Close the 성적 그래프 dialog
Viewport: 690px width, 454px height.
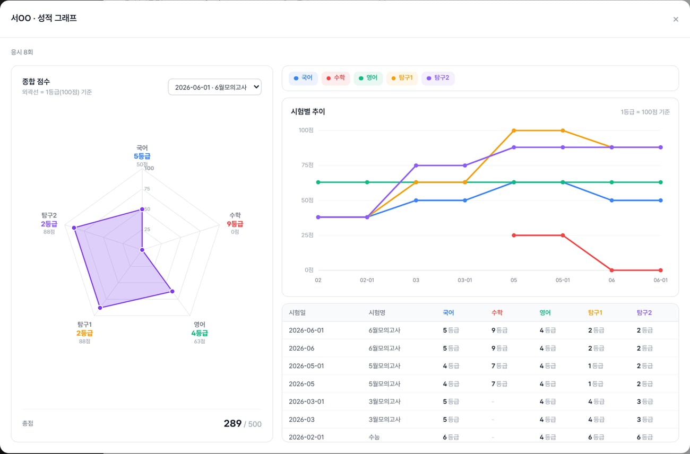point(676,19)
